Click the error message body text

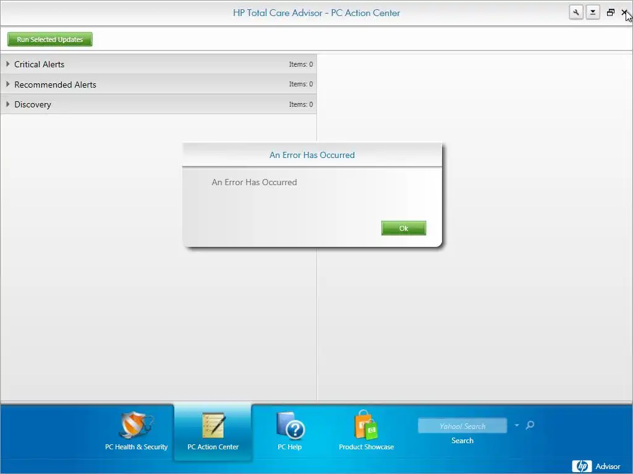[254, 182]
